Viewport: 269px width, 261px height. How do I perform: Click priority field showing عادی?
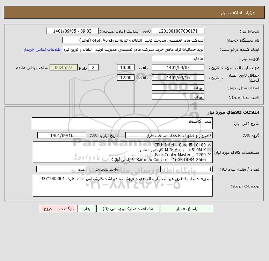click(178, 58)
